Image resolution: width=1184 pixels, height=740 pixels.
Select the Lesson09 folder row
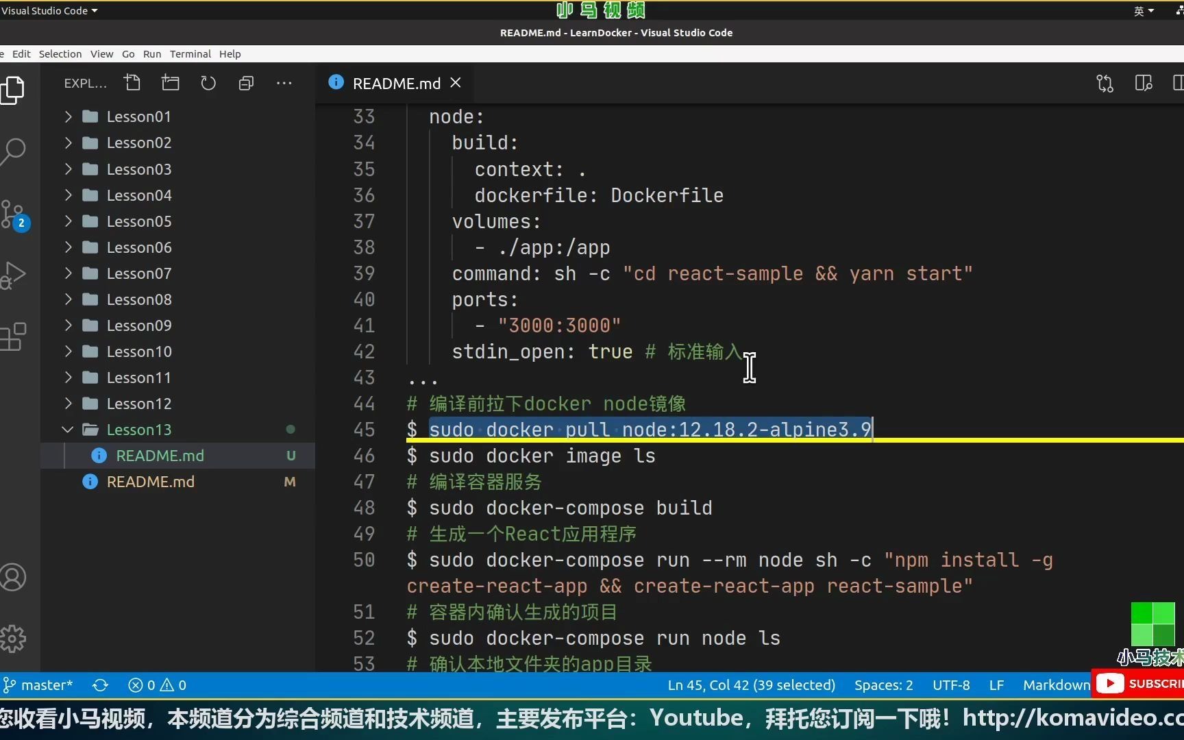click(177, 325)
